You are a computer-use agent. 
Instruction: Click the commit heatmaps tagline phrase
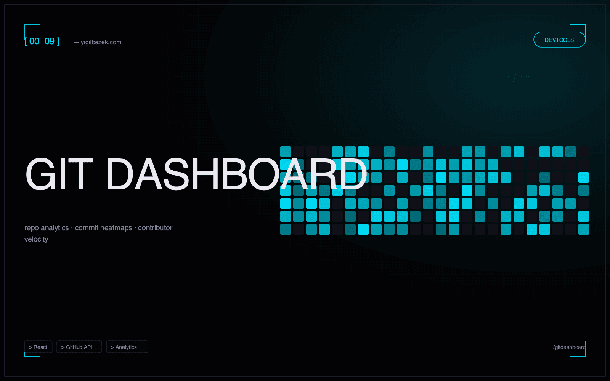click(x=103, y=227)
